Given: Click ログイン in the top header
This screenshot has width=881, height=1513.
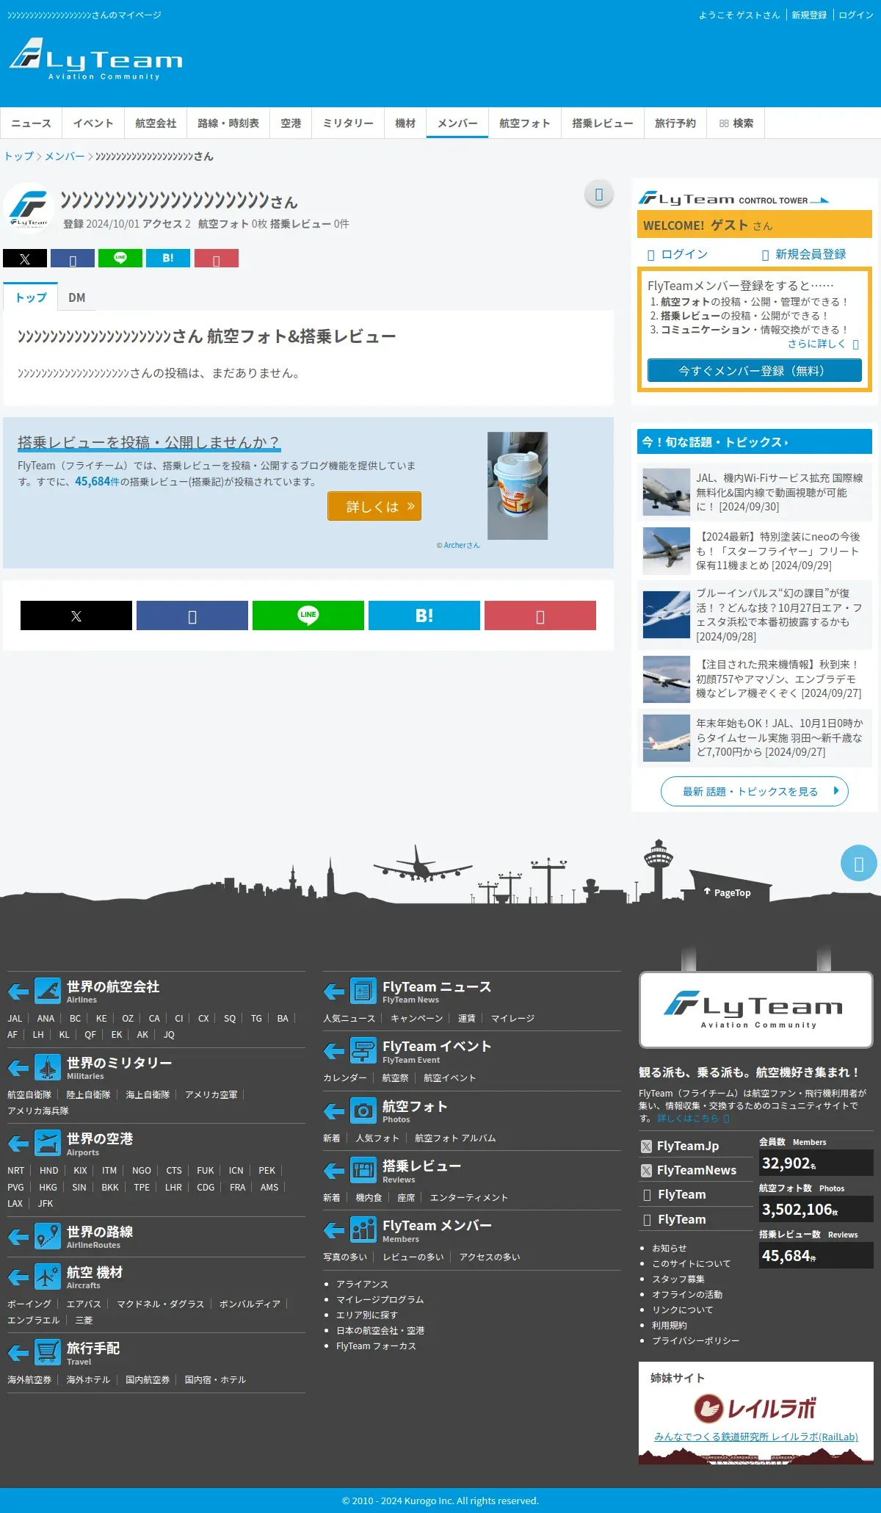Looking at the screenshot, I should [856, 15].
